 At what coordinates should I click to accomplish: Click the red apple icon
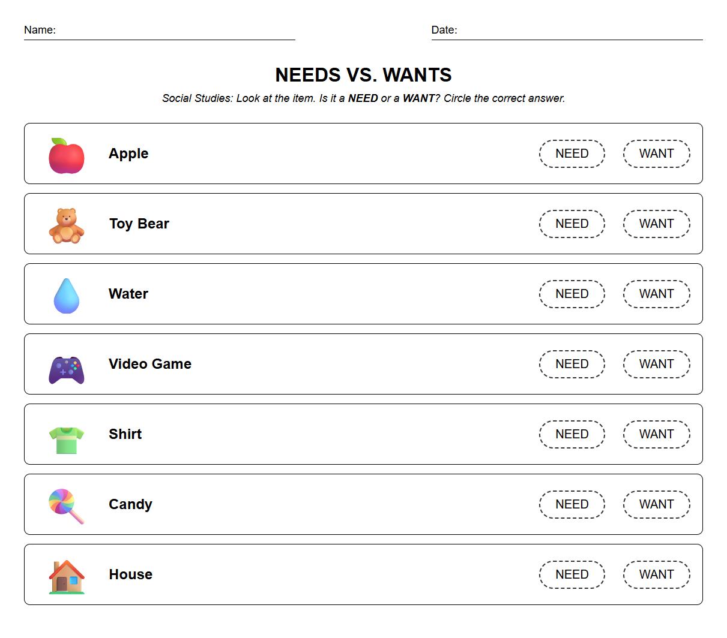click(66, 156)
